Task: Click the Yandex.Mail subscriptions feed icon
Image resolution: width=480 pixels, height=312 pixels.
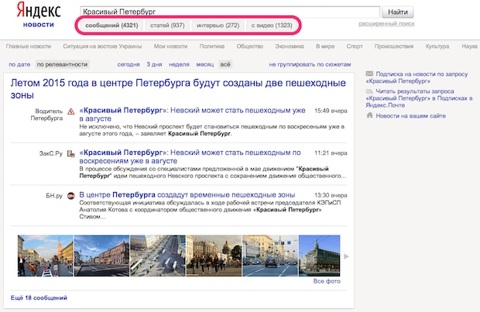Action: coord(368,91)
